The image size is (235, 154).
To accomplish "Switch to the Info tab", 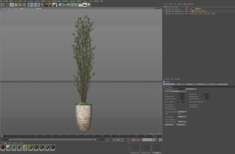I will tap(179, 84).
